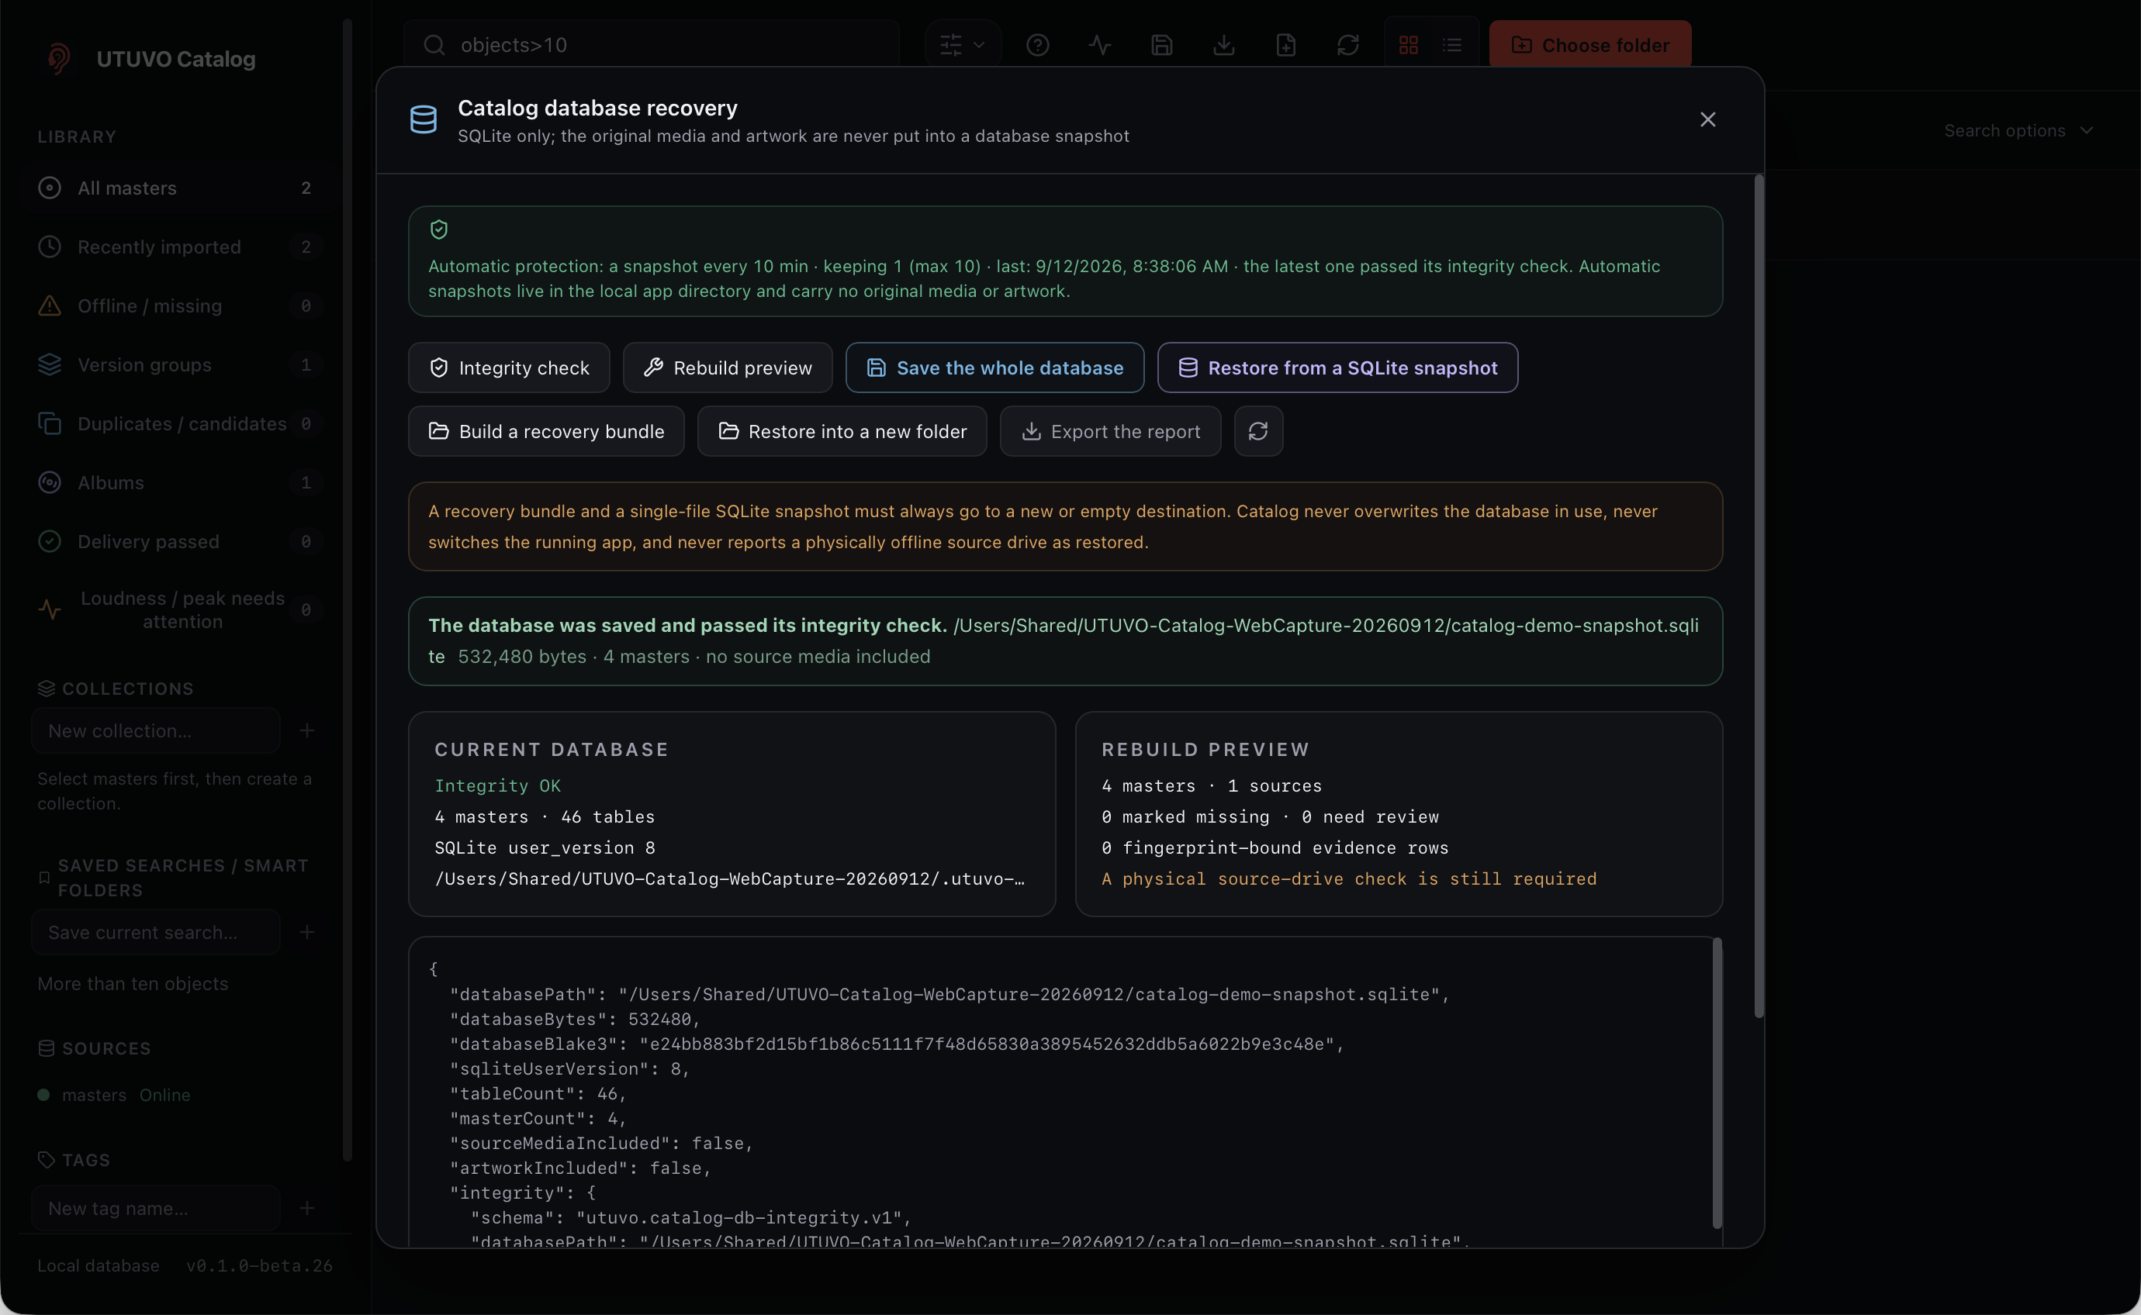
Task: Open saved search More than ten objects
Action: point(133,984)
